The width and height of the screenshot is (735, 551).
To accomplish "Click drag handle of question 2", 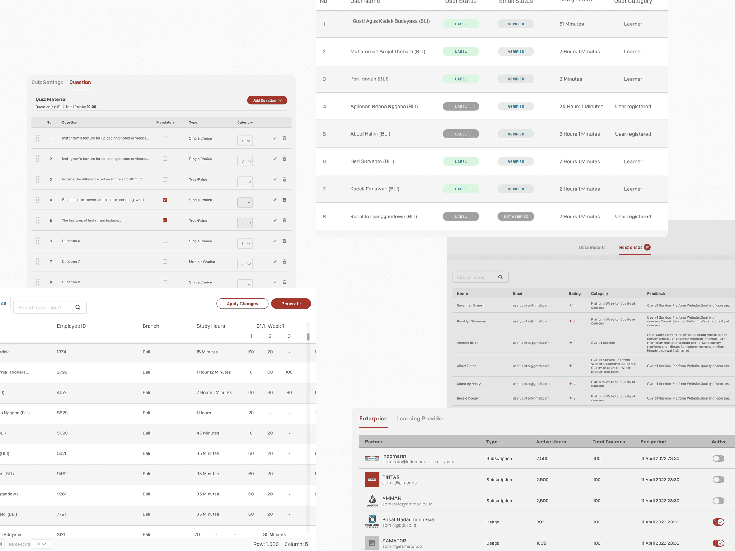I will point(38,159).
